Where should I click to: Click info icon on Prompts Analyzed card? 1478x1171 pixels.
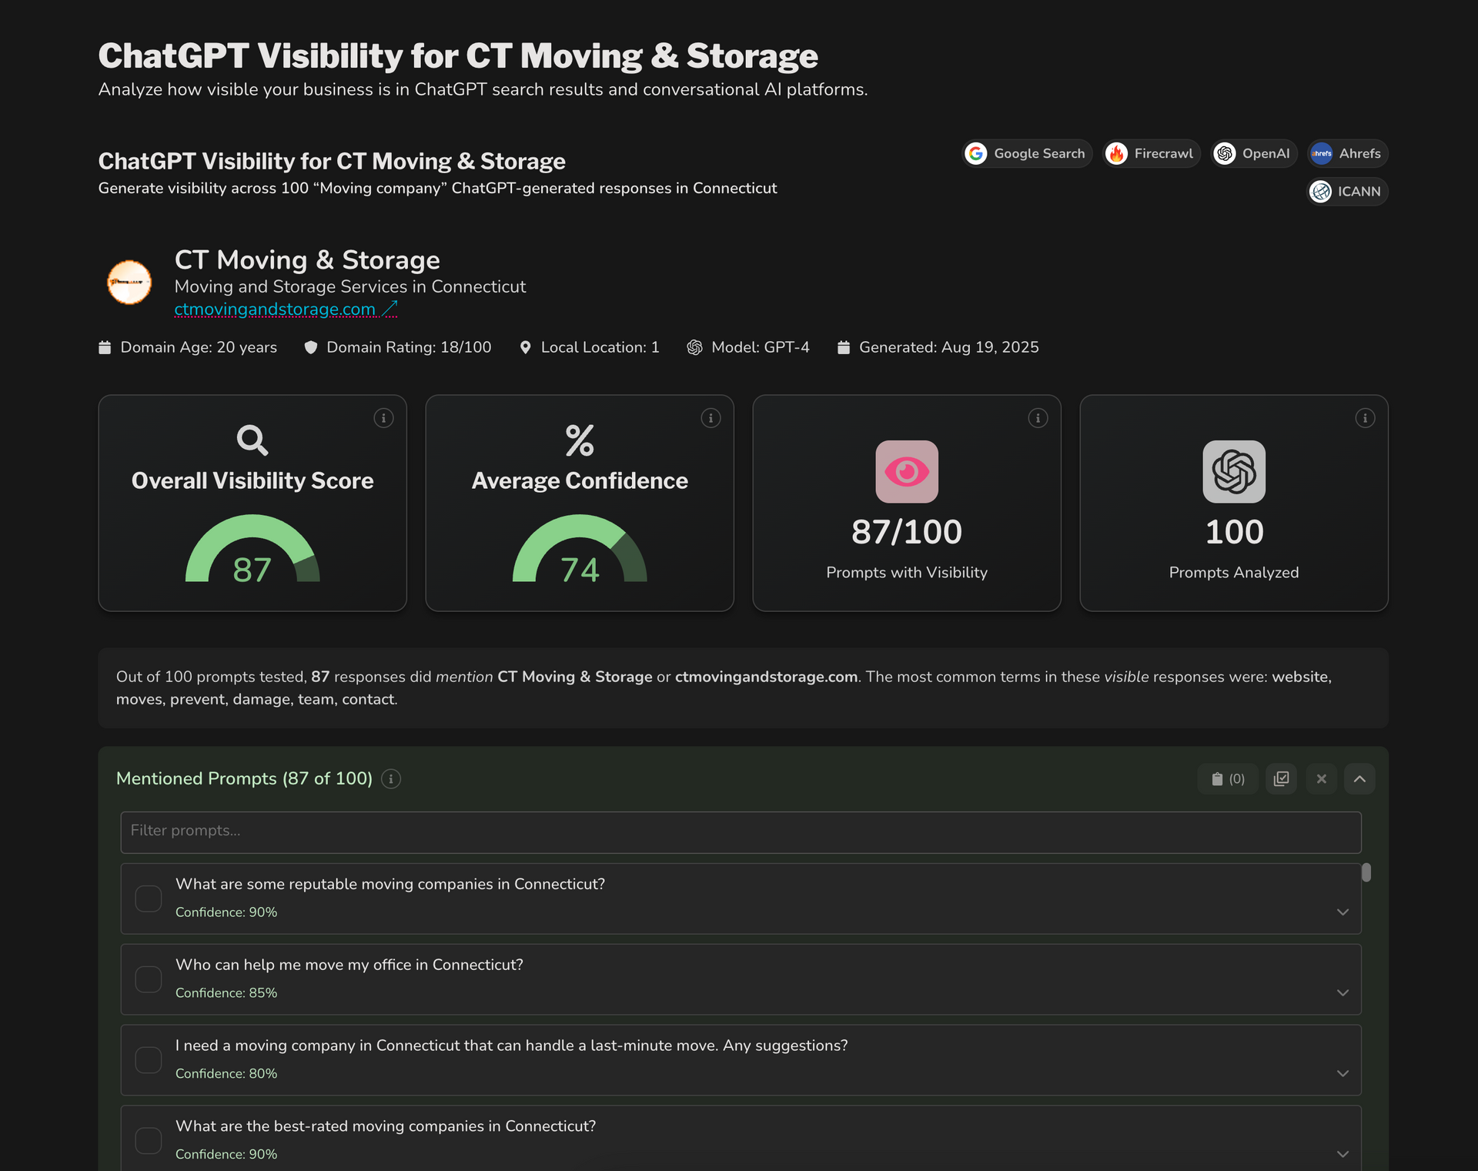[x=1365, y=418]
